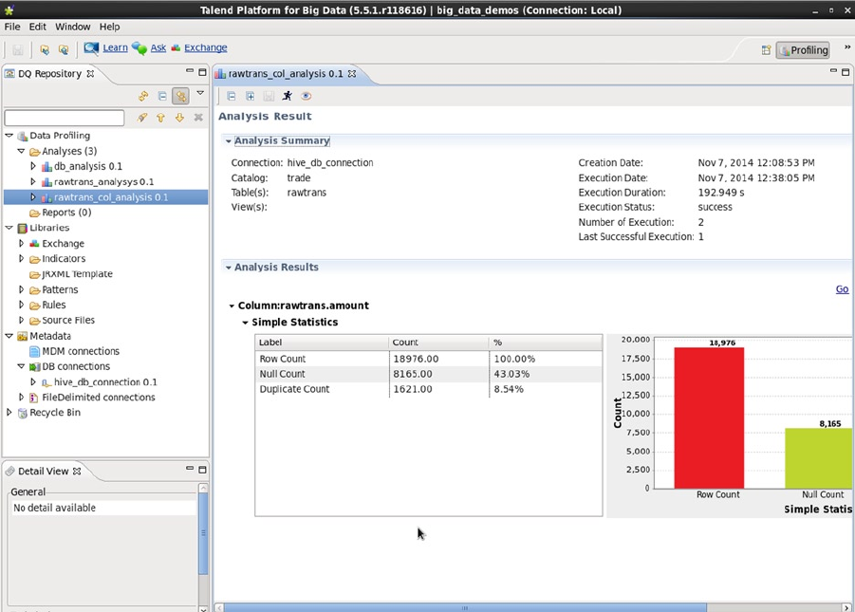Switch to the Profiling perspective button
The width and height of the screenshot is (855, 612).
coord(803,50)
